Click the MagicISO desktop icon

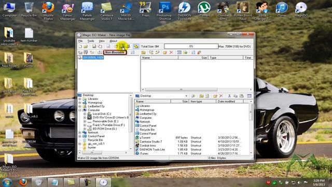tap(301, 9)
